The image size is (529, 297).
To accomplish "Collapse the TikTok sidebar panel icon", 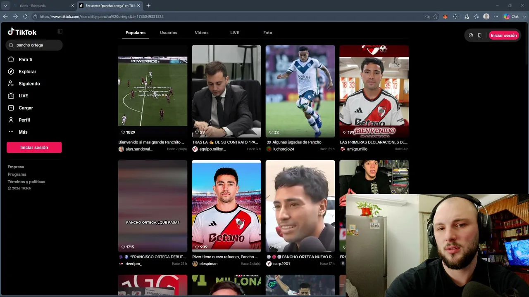I will pyautogui.click(x=60, y=31).
